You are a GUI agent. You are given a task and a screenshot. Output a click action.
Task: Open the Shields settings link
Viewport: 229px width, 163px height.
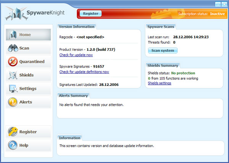tap(160, 83)
